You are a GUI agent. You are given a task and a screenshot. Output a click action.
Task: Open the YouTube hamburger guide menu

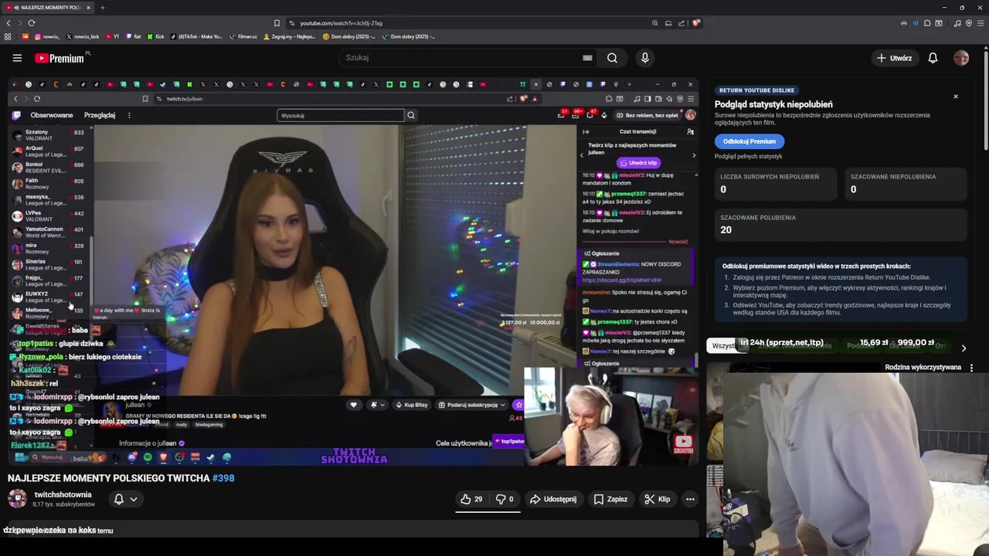click(x=17, y=58)
